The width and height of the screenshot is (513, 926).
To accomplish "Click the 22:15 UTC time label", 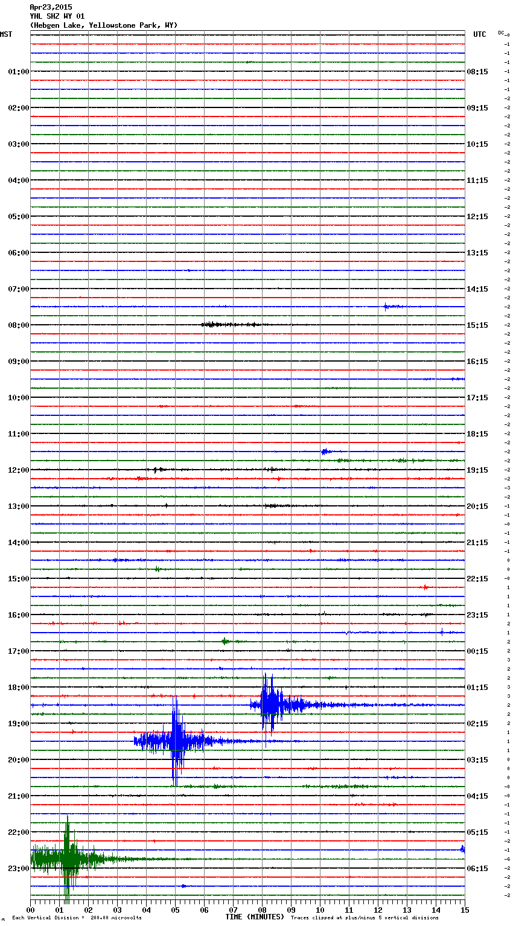I will (x=477, y=578).
